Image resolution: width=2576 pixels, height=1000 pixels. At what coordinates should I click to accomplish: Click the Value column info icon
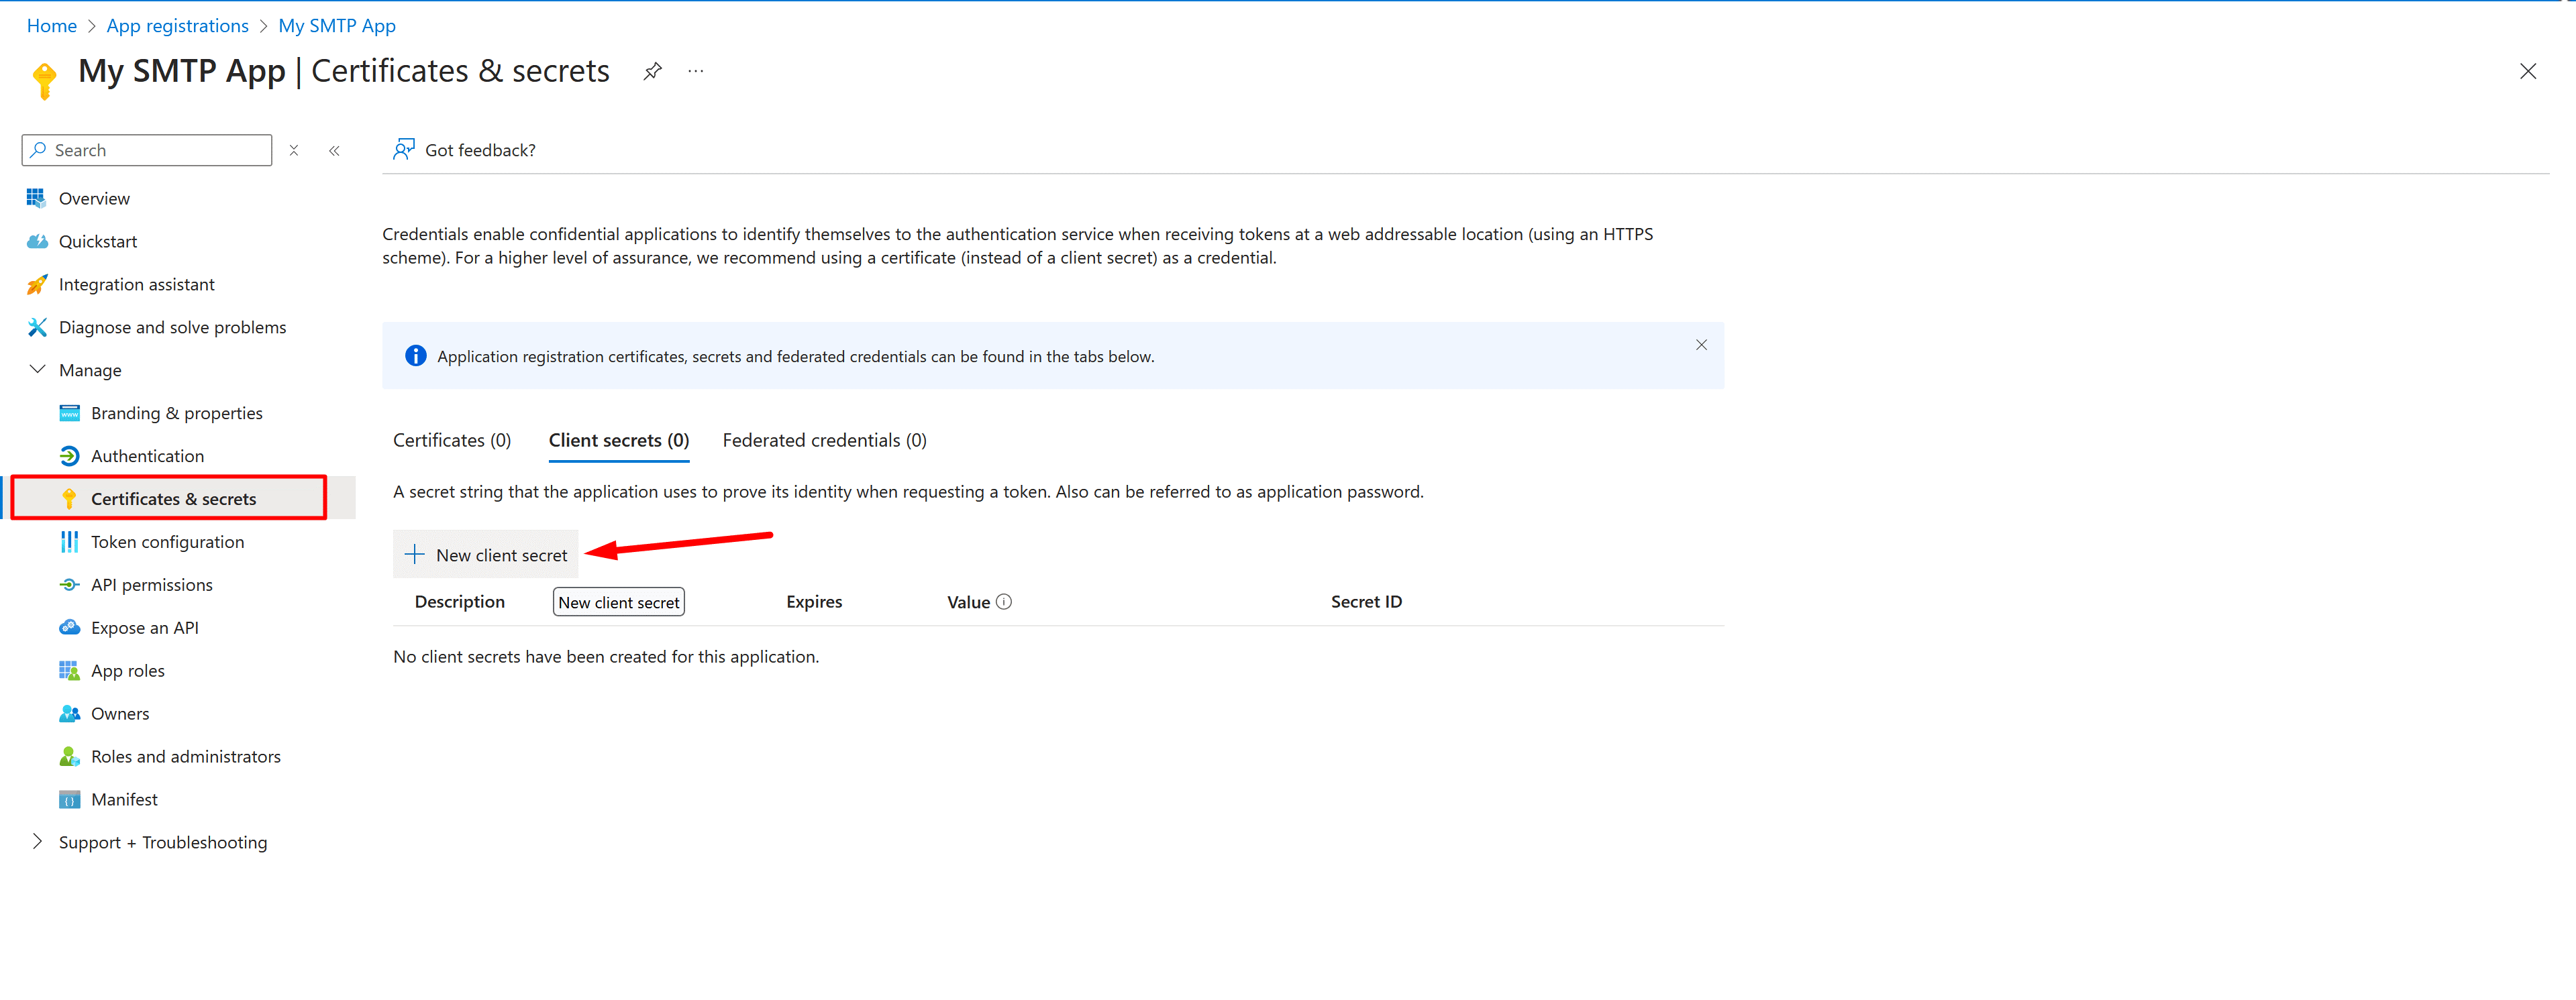click(x=1004, y=601)
